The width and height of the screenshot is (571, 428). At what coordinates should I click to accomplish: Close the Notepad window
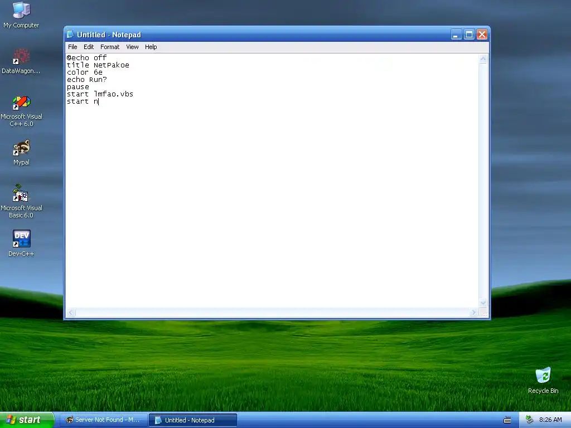482,35
